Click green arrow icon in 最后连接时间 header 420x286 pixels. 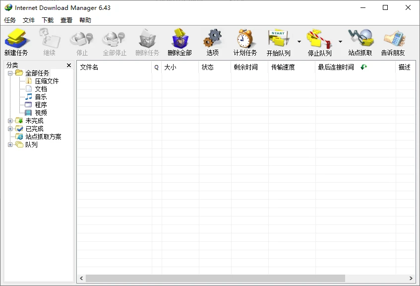click(x=363, y=67)
